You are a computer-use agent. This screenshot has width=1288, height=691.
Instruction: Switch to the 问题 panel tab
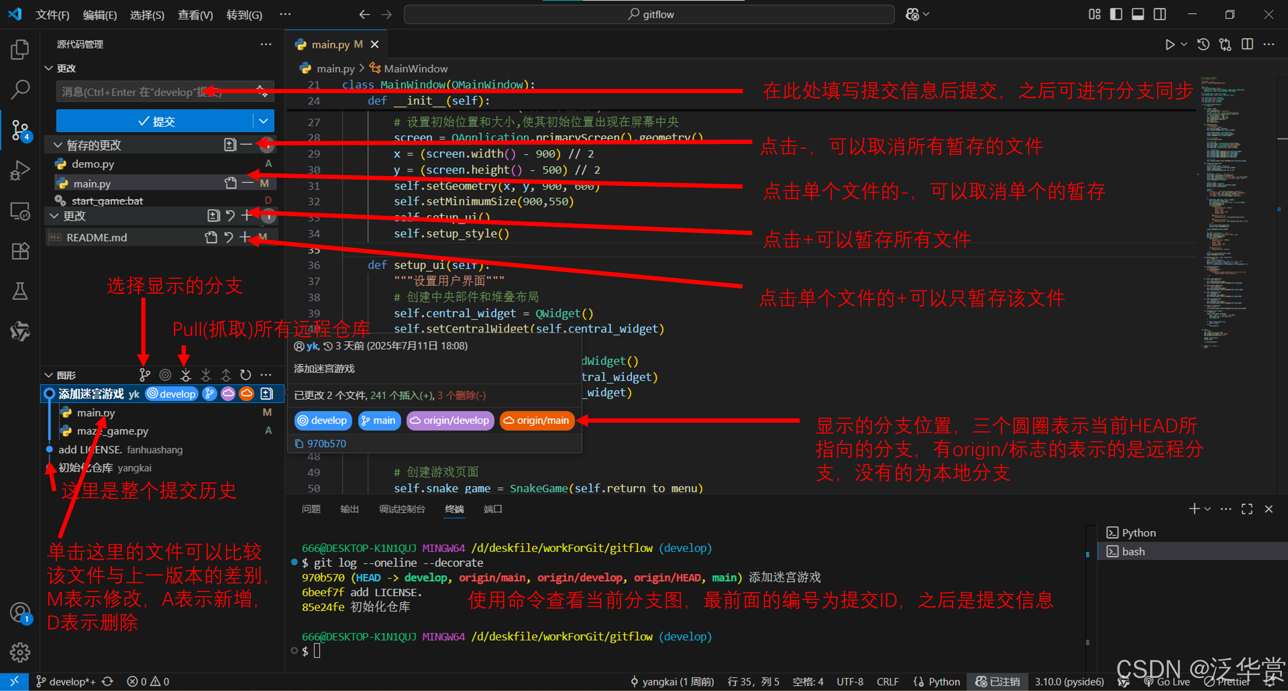point(311,509)
